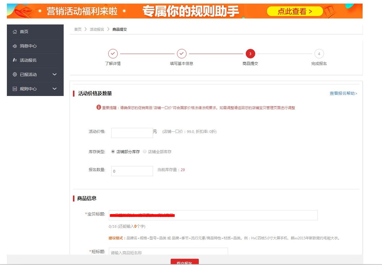Click the speaker icon beside 消息中心
The height and width of the screenshot is (265, 382).
pyautogui.click(x=15, y=46)
